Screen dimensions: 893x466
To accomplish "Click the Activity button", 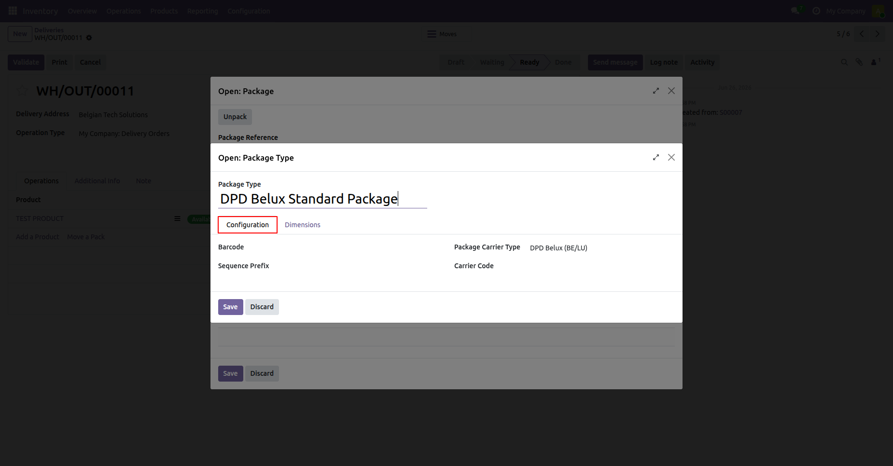I will 702,62.
